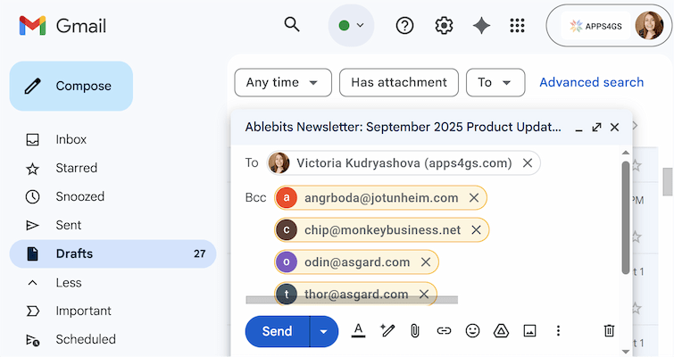Insert files using Google Drive icon
The image size is (674, 357).
click(501, 330)
